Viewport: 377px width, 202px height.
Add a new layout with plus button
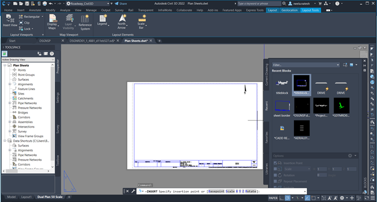point(69,197)
